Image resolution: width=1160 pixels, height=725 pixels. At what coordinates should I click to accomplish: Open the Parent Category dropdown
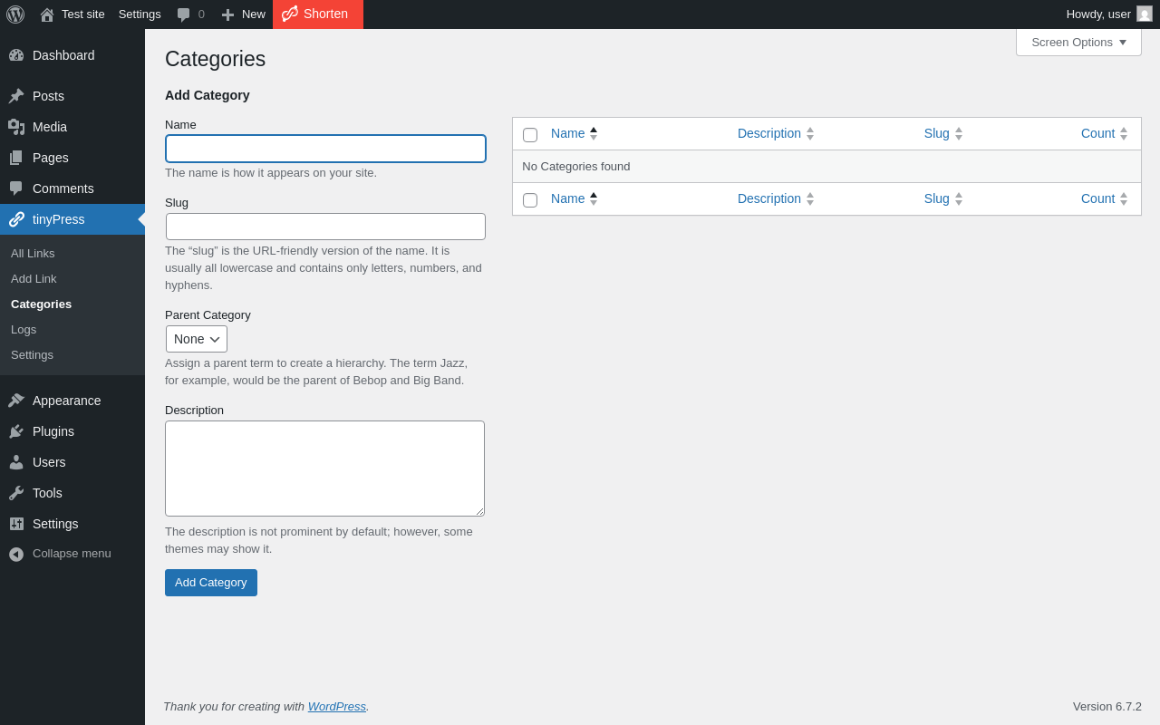197,339
